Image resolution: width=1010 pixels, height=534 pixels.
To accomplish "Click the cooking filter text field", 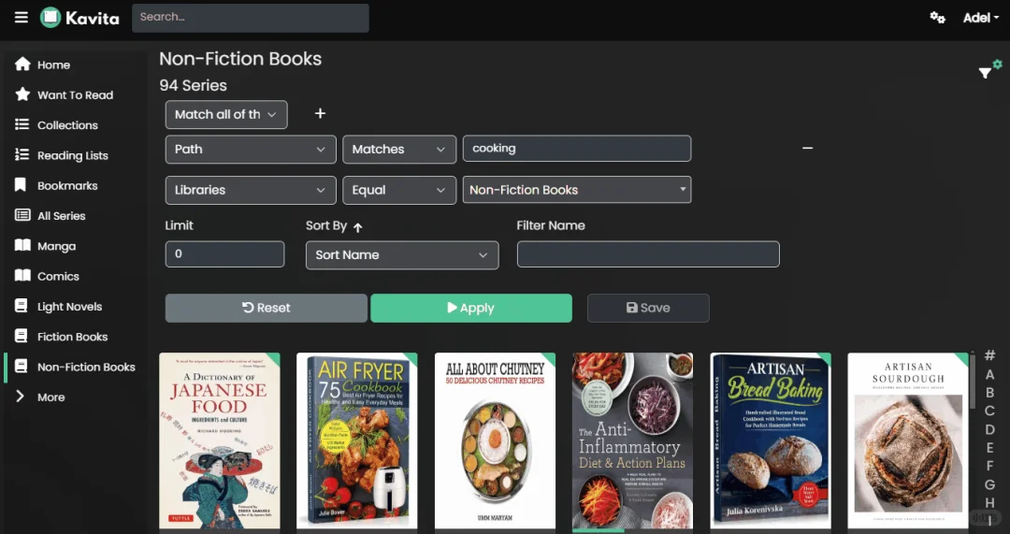I will pyautogui.click(x=577, y=148).
